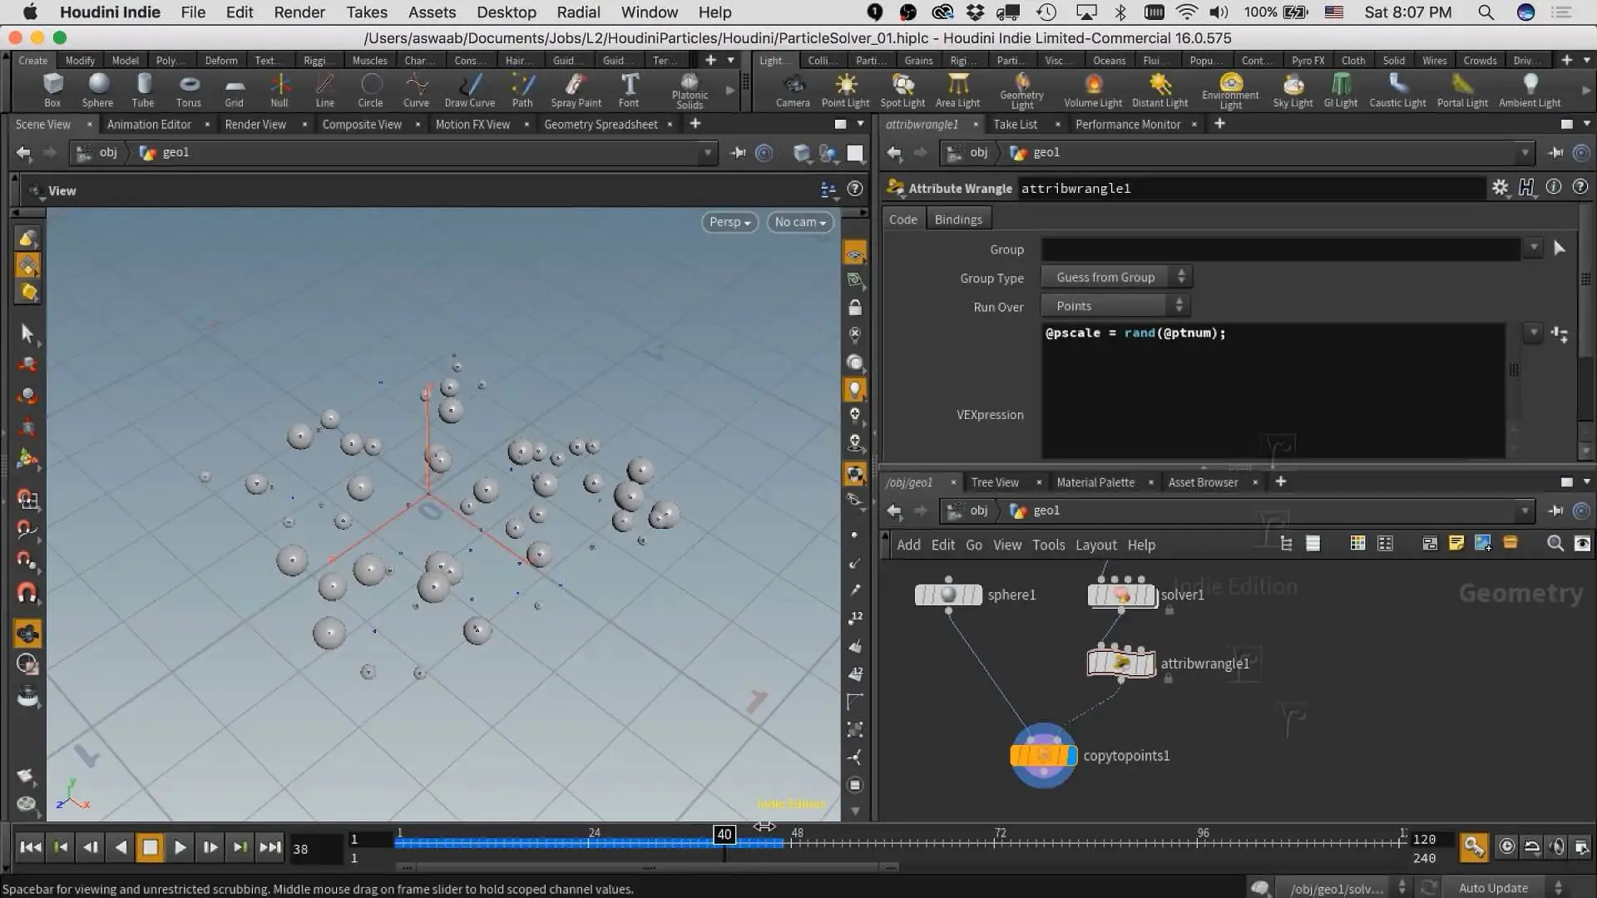The height and width of the screenshot is (898, 1597).
Task: Toggle the magnet snapping tool
Action: point(27,594)
